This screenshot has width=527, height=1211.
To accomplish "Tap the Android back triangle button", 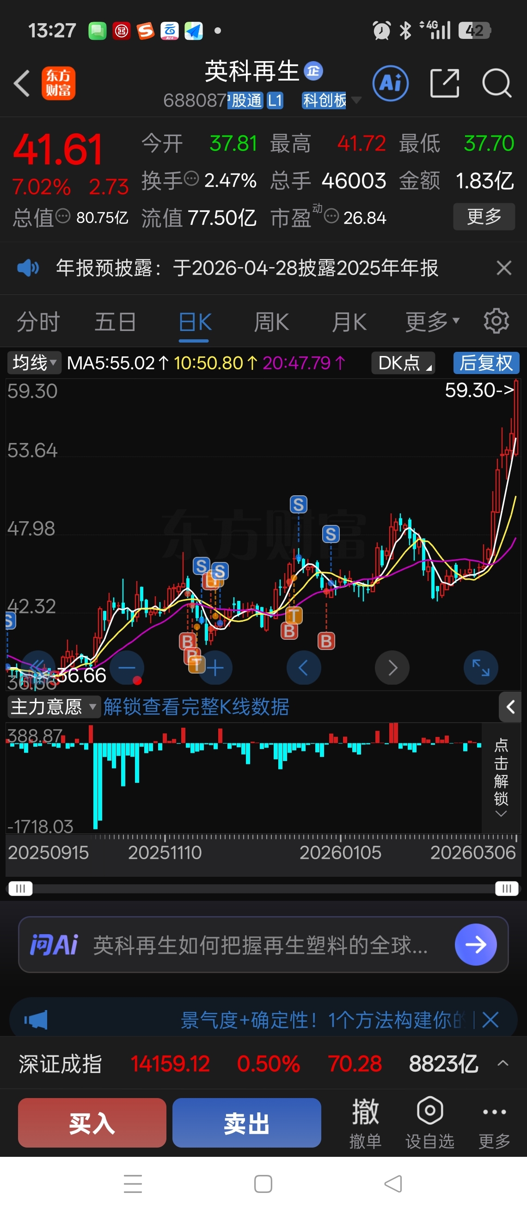I will tap(393, 1183).
